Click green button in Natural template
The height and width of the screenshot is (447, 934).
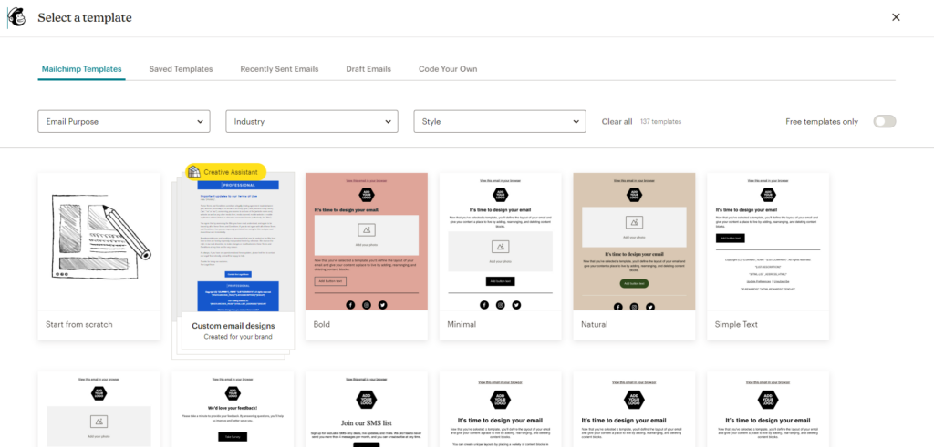(635, 283)
